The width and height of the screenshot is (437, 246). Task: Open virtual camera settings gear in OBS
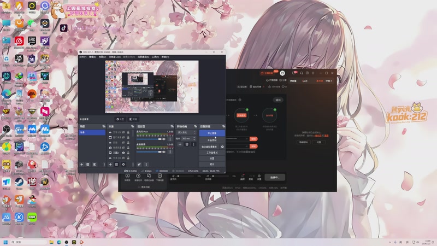click(x=222, y=147)
